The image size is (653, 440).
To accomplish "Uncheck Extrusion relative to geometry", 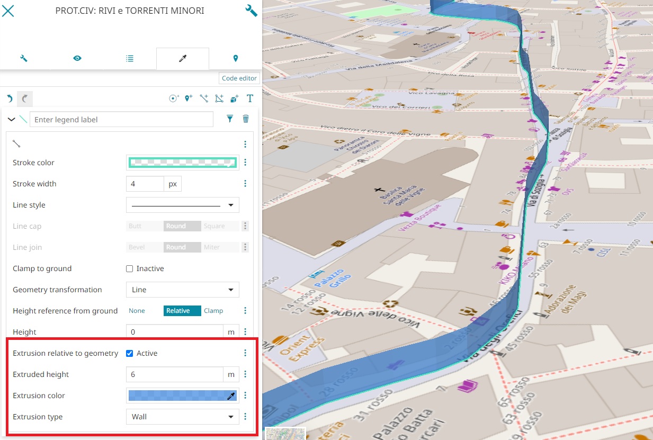I will (130, 354).
